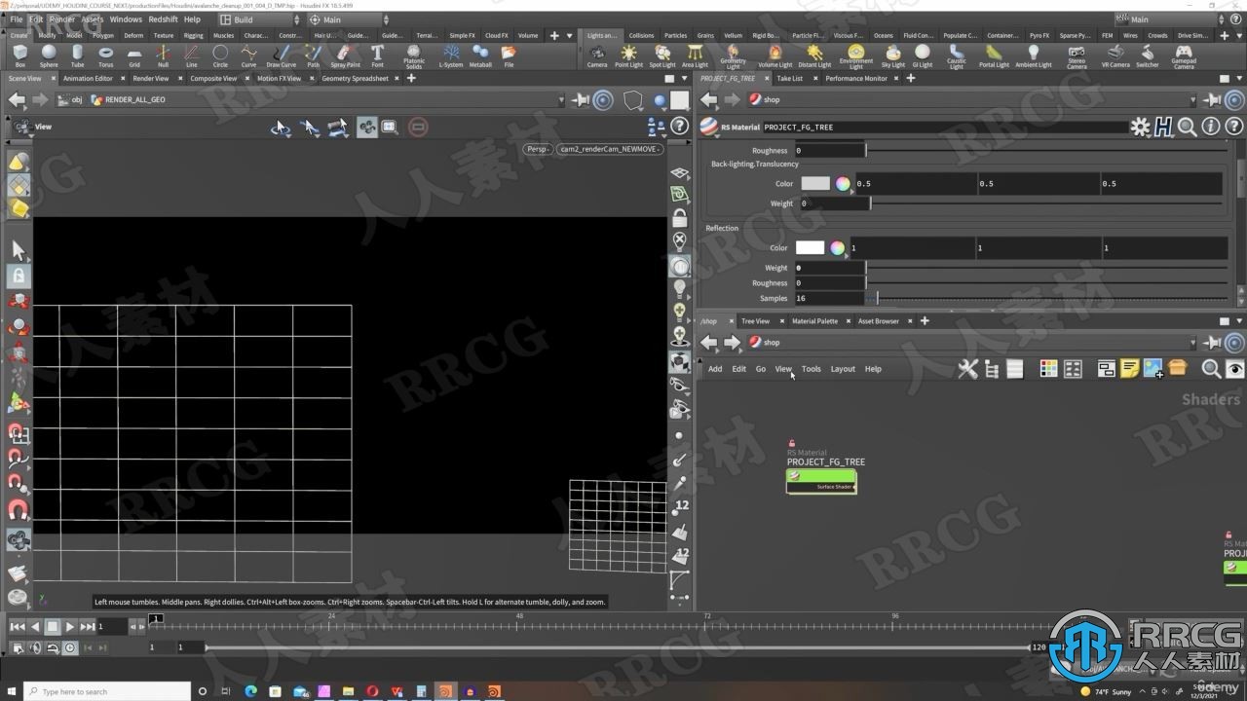
Task: Toggle network editor display eye
Action: (x=1235, y=368)
